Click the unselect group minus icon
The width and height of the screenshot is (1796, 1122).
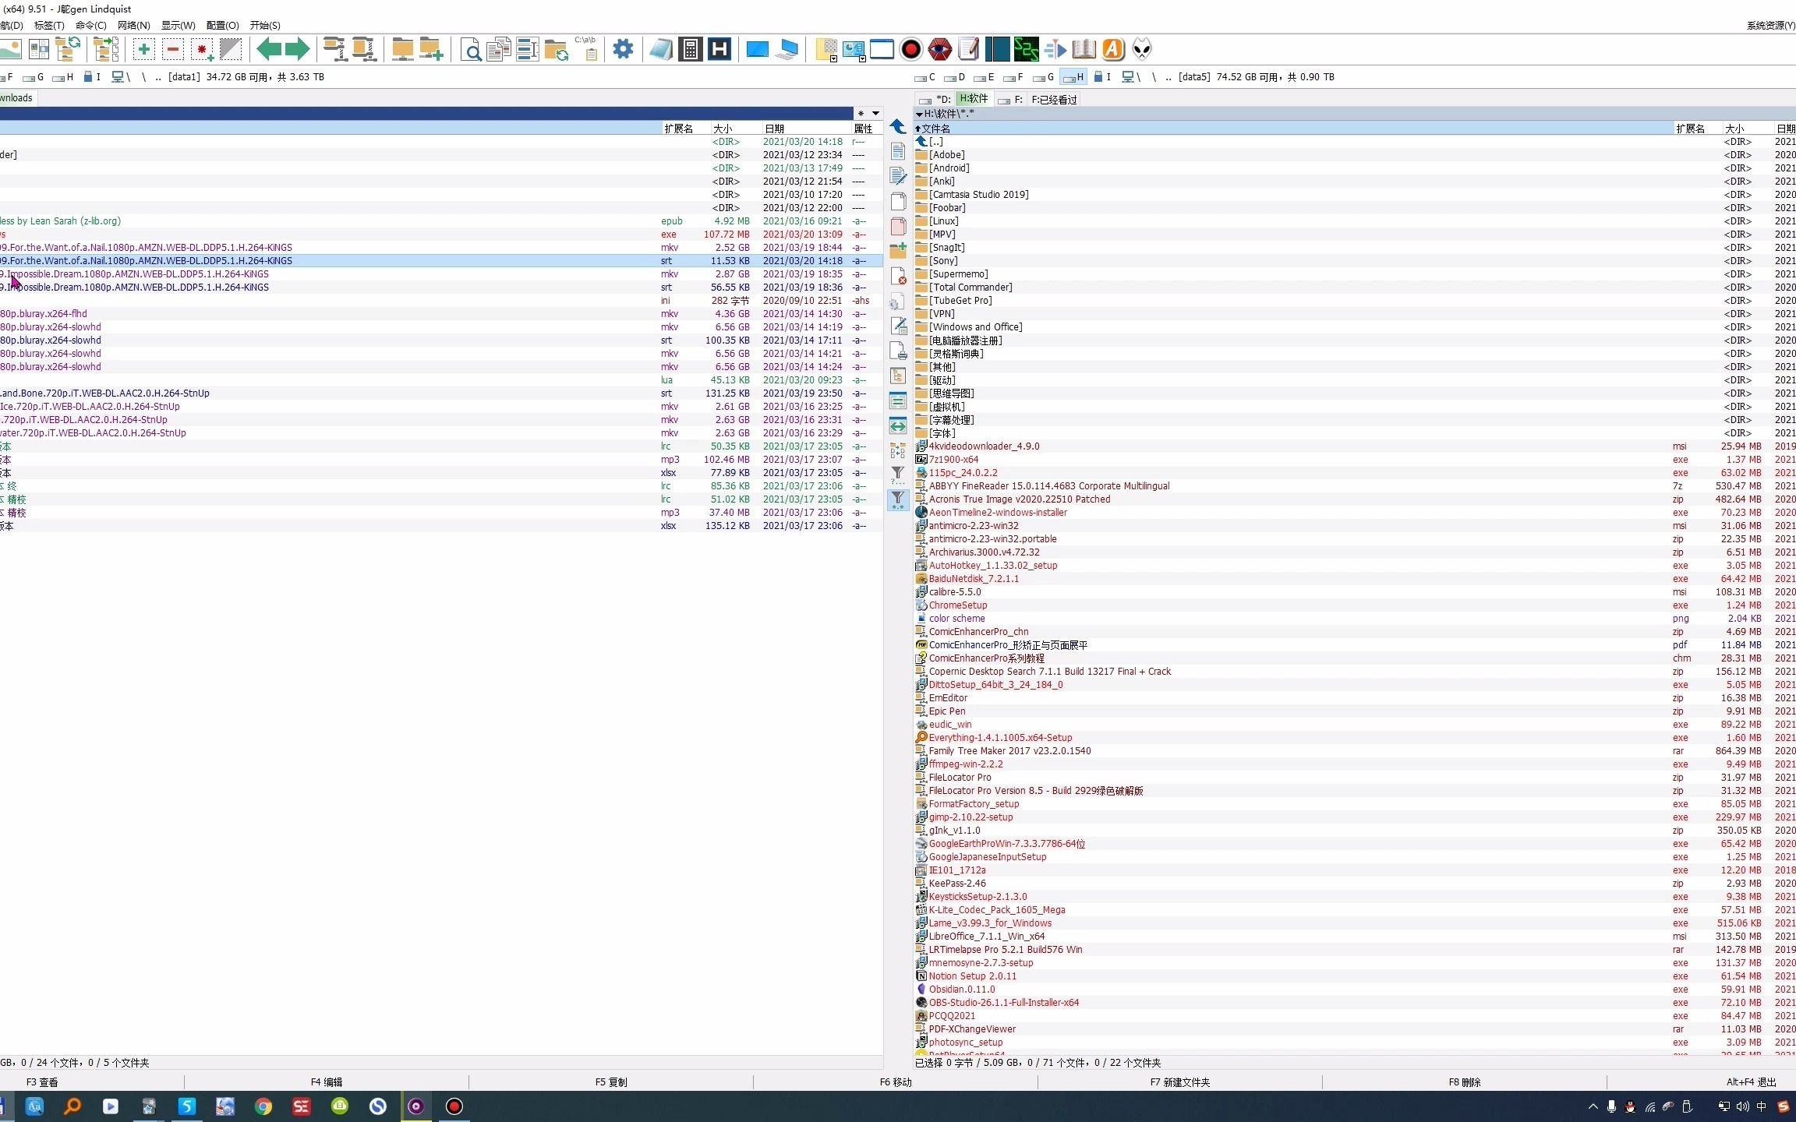pos(173,49)
